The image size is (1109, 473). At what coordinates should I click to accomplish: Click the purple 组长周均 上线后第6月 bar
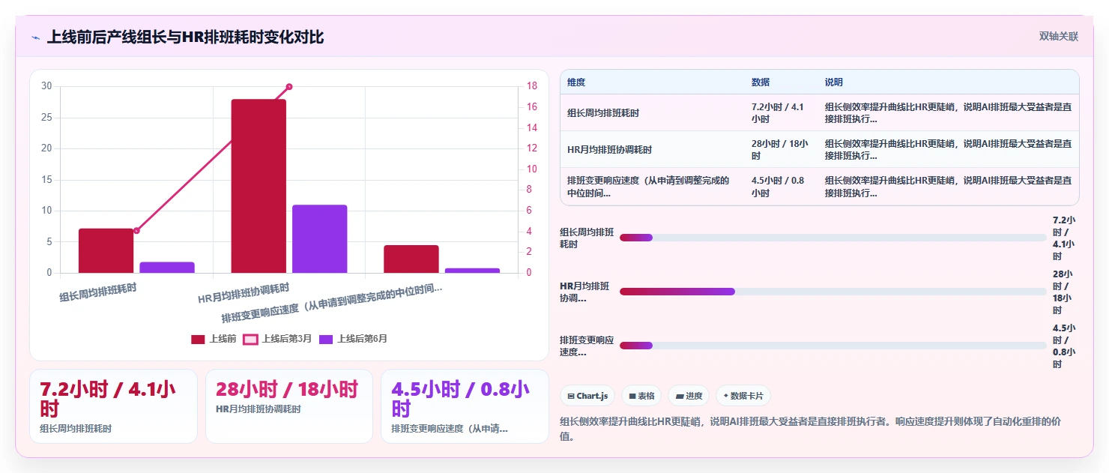pyautogui.click(x=167, y=268)
